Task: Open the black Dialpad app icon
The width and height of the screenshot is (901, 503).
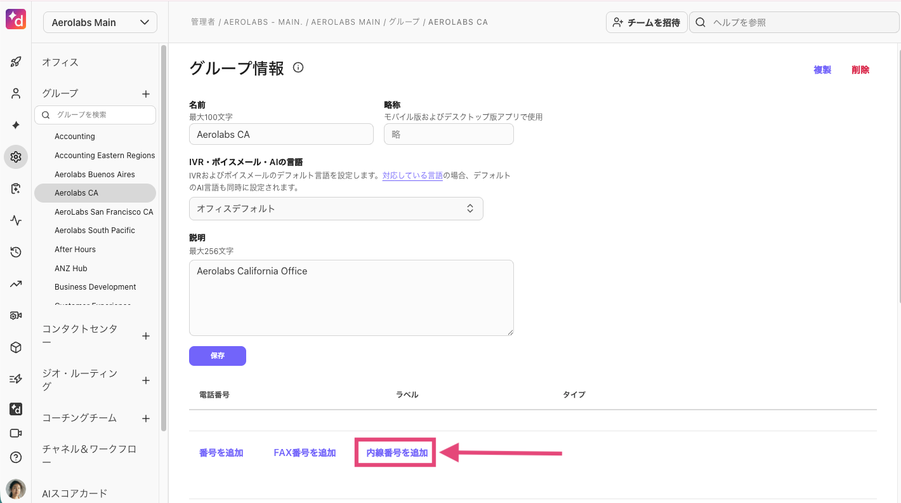Action: pyautogui.click(x=16, y=410)
